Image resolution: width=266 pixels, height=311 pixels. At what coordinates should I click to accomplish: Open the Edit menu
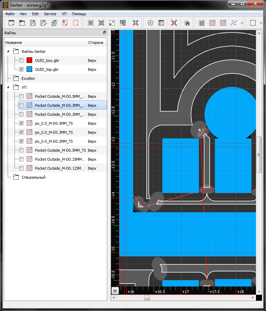tap(35, 14)
